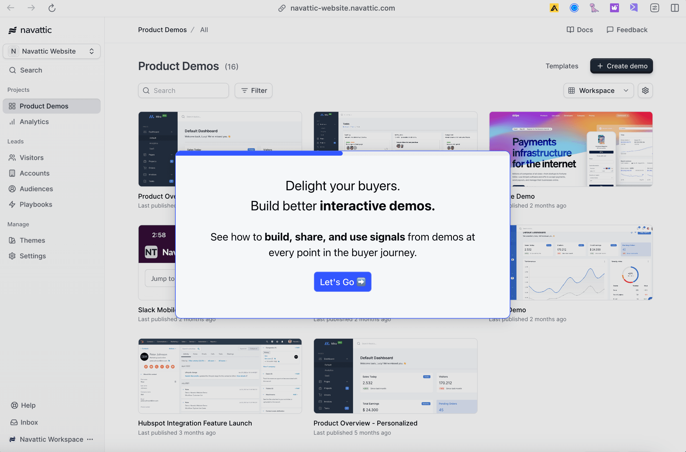Open project Settings from the sidebar
686x452 pixels.
point(33,256)
